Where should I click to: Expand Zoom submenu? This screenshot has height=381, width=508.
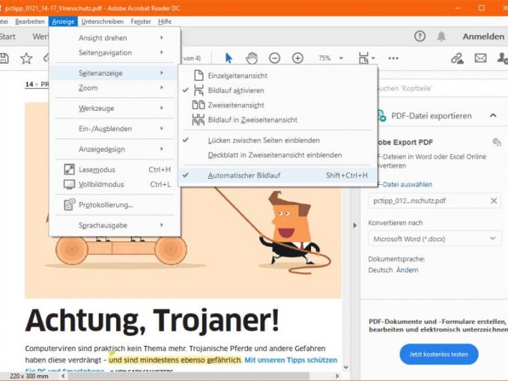point(115,88)
